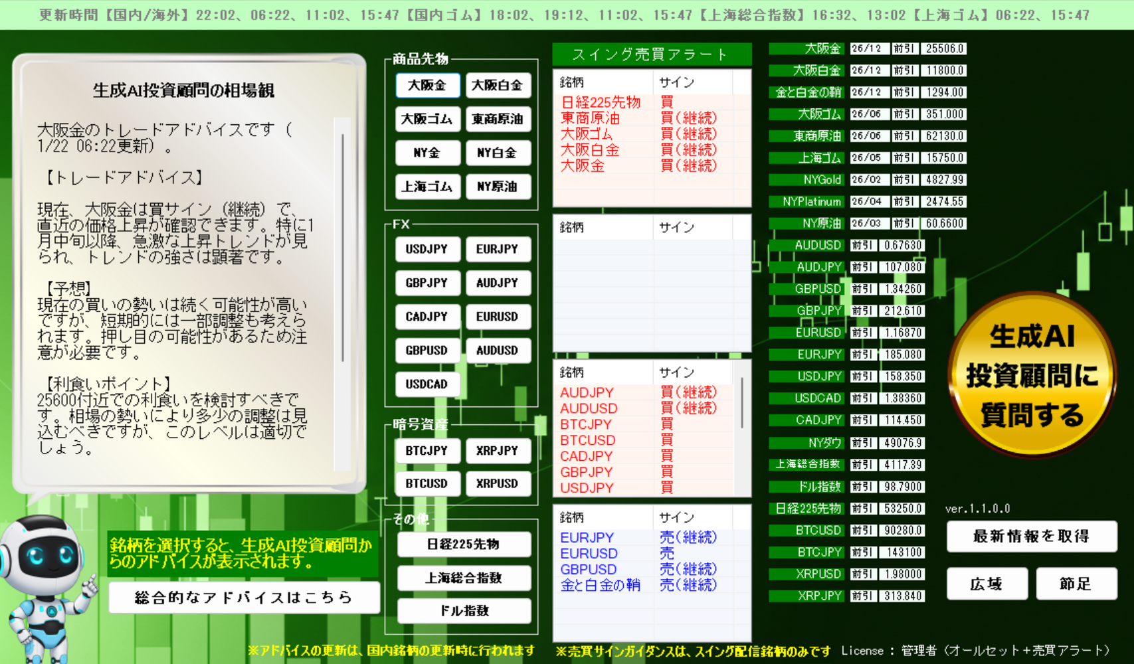Select 東商原油 row in swing alert table
1134x664 pixels.
click(x=643, y=118)
